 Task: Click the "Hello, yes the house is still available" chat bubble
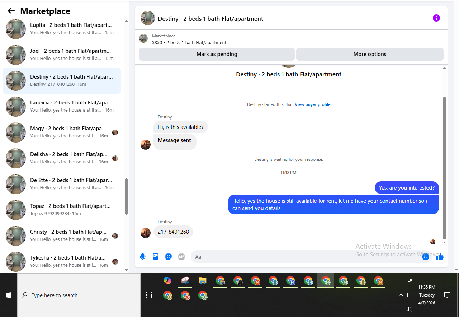[x=333, y=205]
